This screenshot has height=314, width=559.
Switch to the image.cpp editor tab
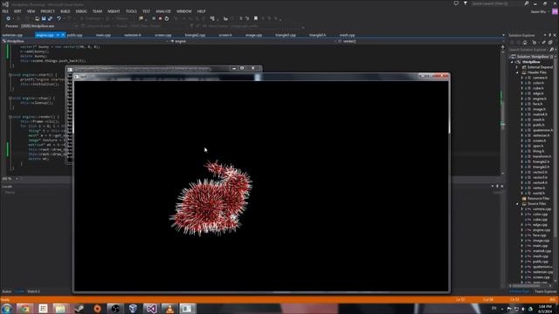coord(254,35)
